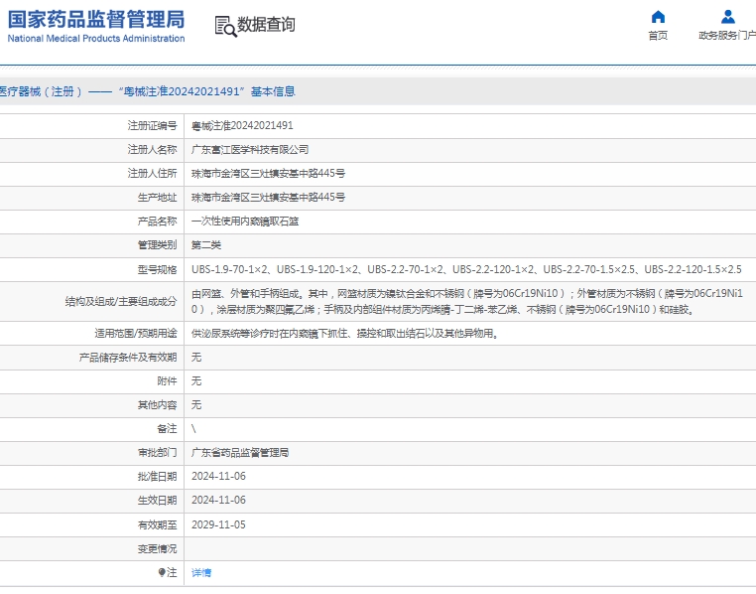Click the 型号规格 row label
This screenshot has width=756, height=594.
click(157, 269)
